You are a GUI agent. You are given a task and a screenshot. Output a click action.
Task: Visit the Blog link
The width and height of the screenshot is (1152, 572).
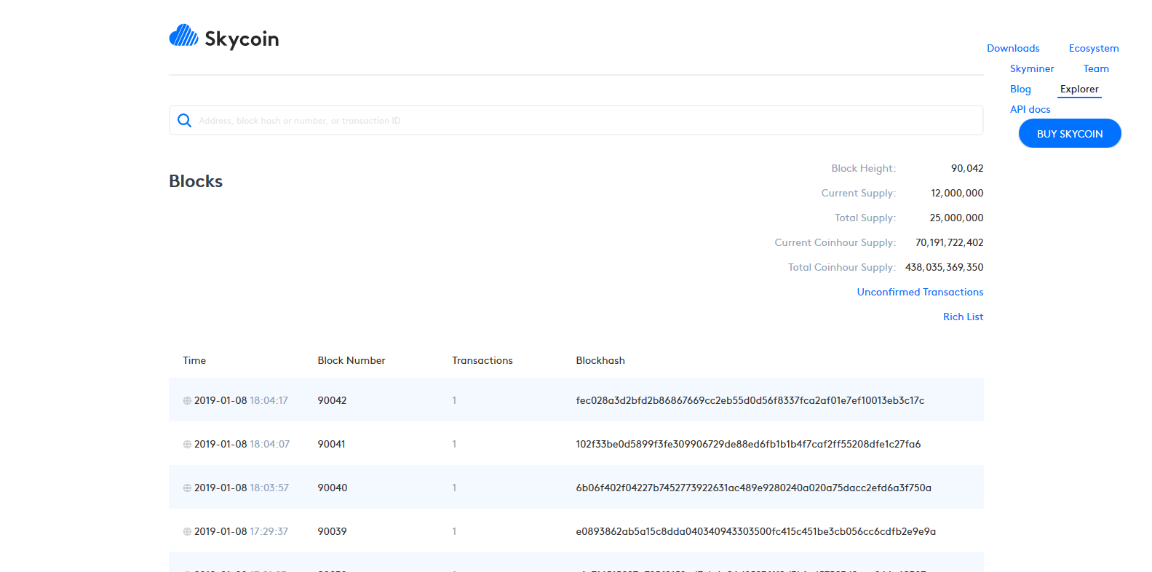(x=1020, y=89)
